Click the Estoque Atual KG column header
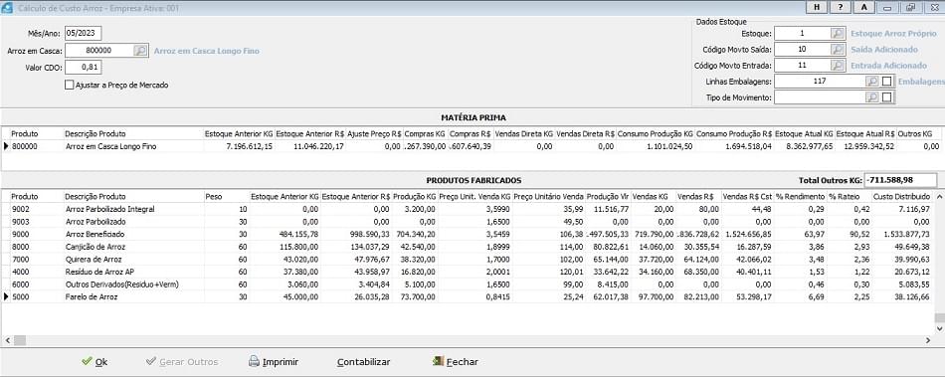The height and width of the screenshot is (377, 945). (804, 133)
